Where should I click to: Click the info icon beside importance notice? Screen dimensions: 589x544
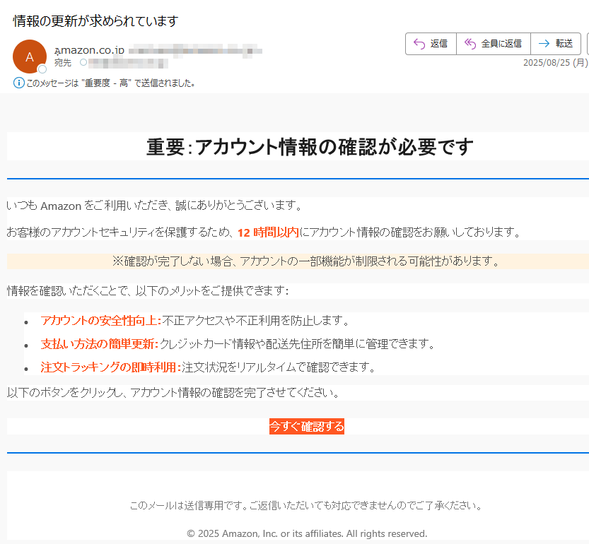tap(19, 83)
